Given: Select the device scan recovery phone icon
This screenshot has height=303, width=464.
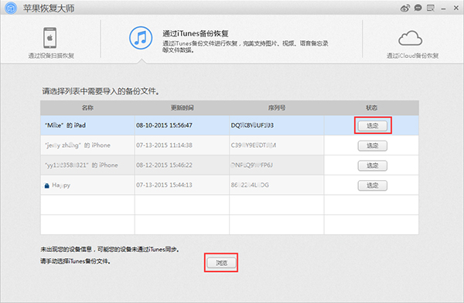Looking at the screenshot, I should [50, 38].
